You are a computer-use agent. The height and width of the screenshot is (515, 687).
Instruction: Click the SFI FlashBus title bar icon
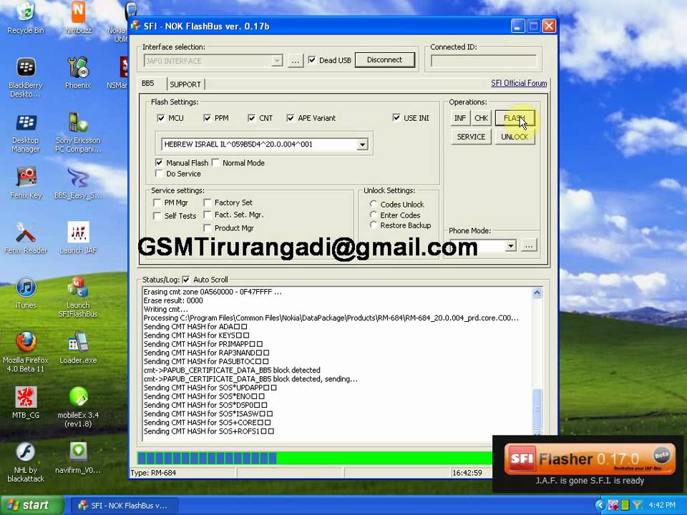[135, 26]
